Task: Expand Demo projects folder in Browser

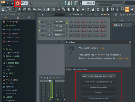Action: click(x=12, y=56)
